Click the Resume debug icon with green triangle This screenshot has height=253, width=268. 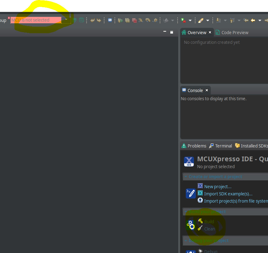120,20
